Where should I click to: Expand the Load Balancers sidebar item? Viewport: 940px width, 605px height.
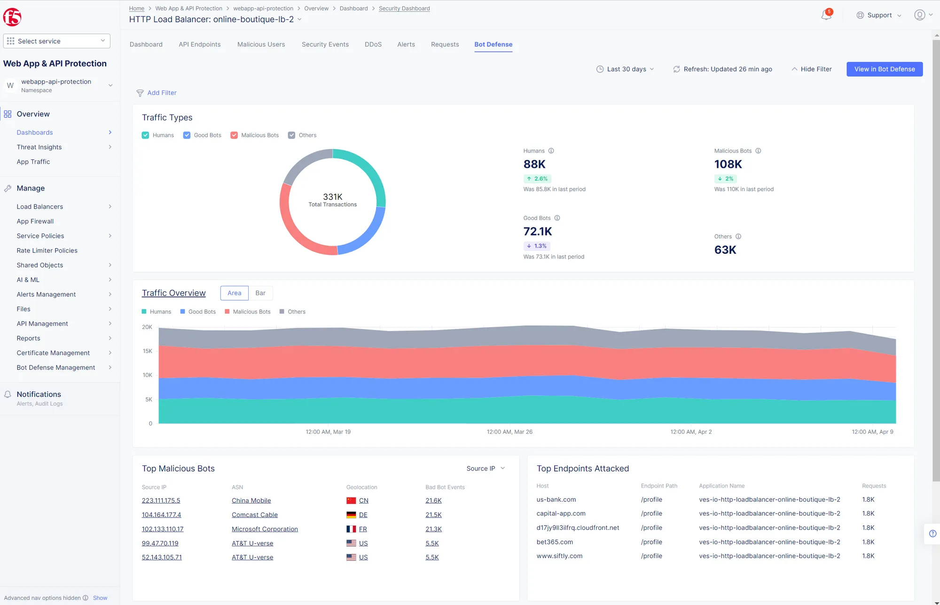pyautogui.click(x=40, y=206)
